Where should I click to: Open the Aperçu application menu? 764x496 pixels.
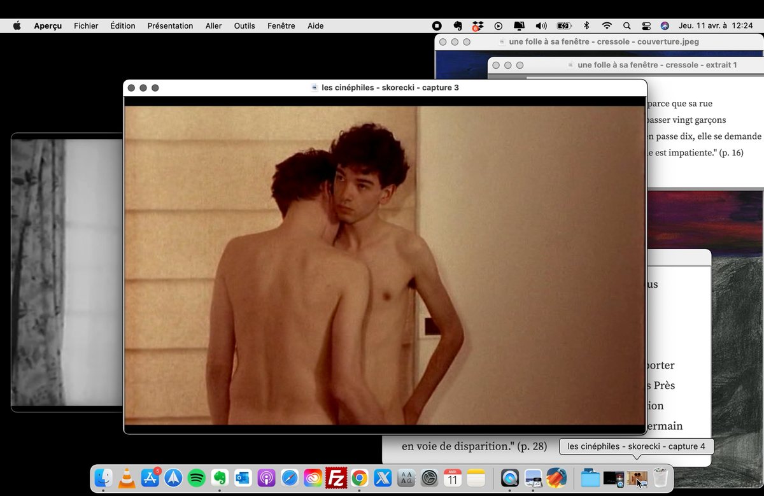click(x=48, y=26)
